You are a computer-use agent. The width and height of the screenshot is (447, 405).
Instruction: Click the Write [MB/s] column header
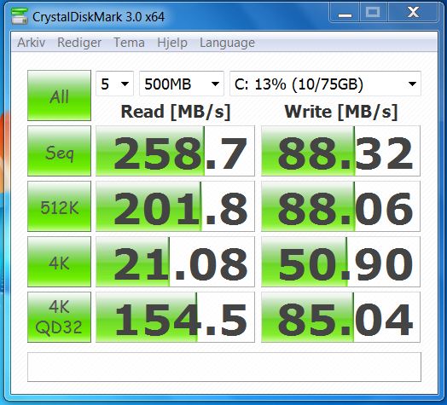(x=341, y=112)
